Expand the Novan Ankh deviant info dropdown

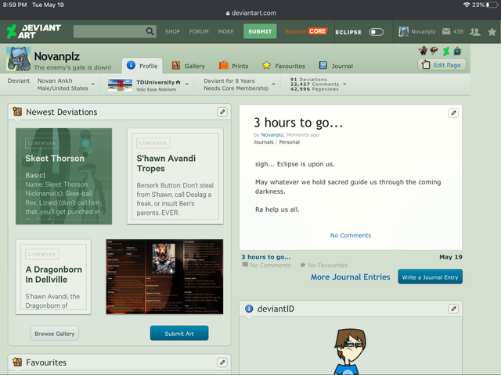point(93,84)
